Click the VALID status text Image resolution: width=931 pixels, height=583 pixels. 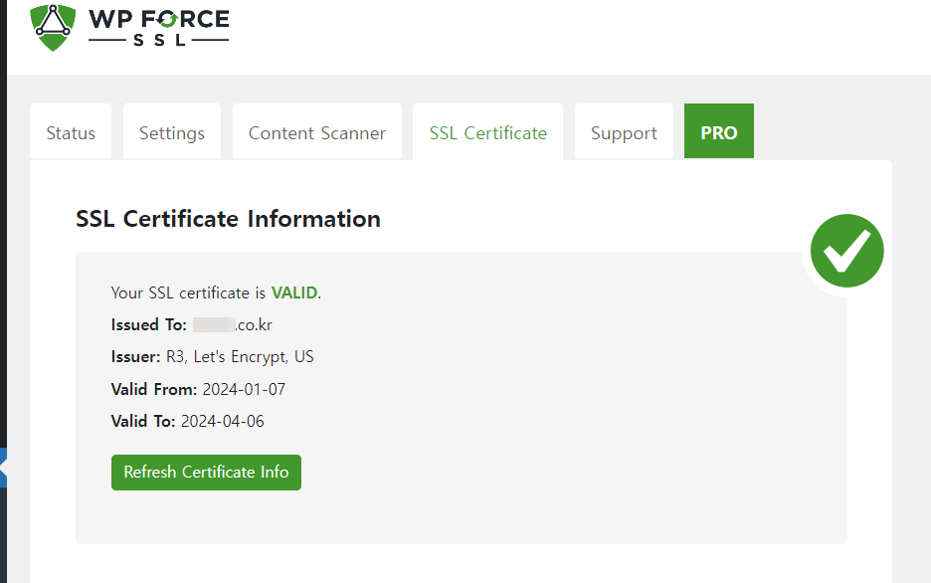tap(294, 292)
